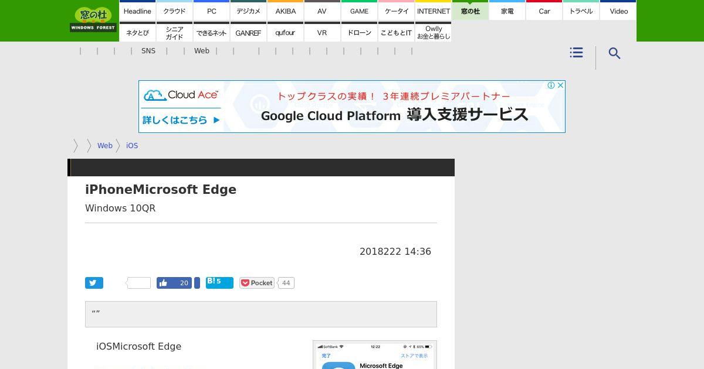704x369 pixels.
Task: Open the できるネット site tab
Action: tap(211, 32)
